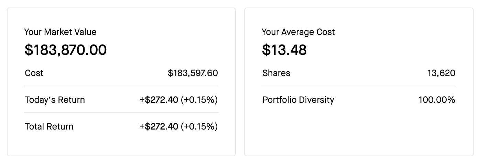Screen dimensions: 480x159
Task: Select the Today's Return label
Action: [55, 100]
